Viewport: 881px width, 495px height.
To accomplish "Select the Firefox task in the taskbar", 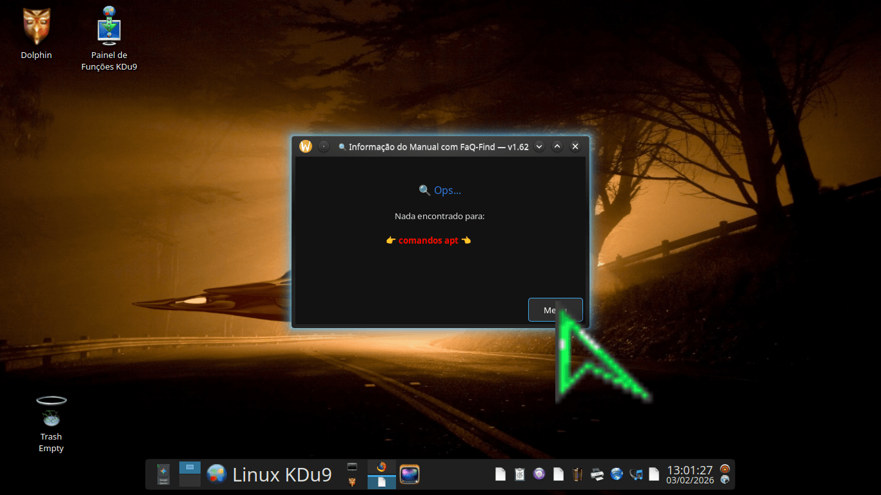I will pyautogui.click(x=381, y=467).
